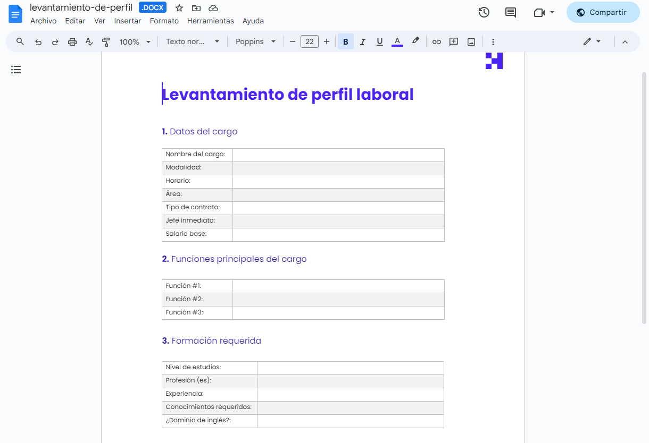Click the Compartir button

[603, 12]
